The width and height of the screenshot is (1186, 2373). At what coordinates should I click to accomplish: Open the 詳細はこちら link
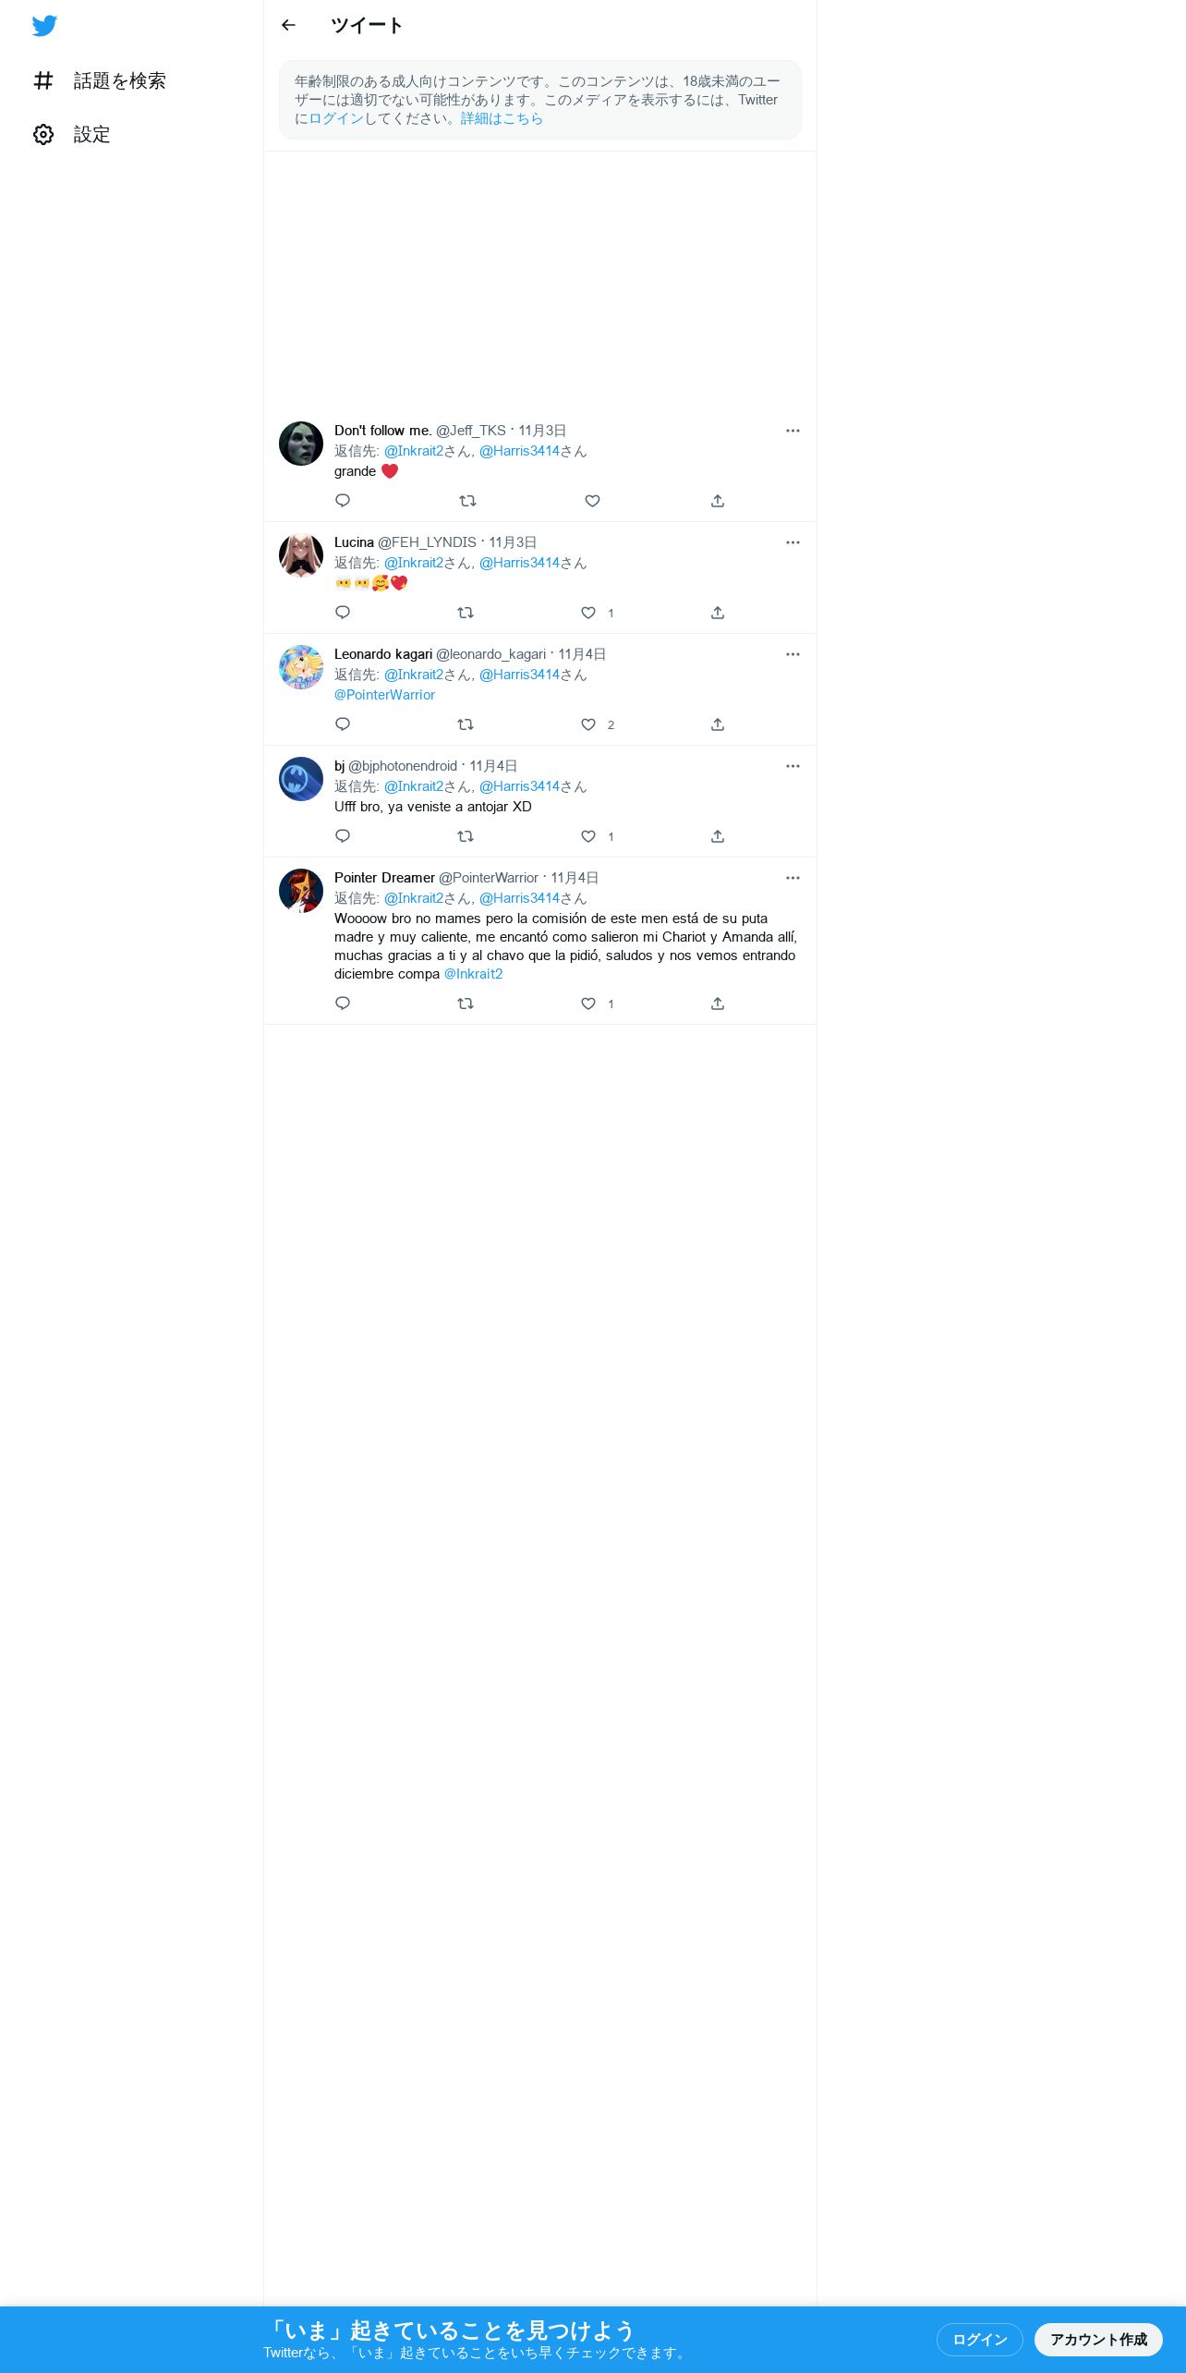(x=502, y=118)
